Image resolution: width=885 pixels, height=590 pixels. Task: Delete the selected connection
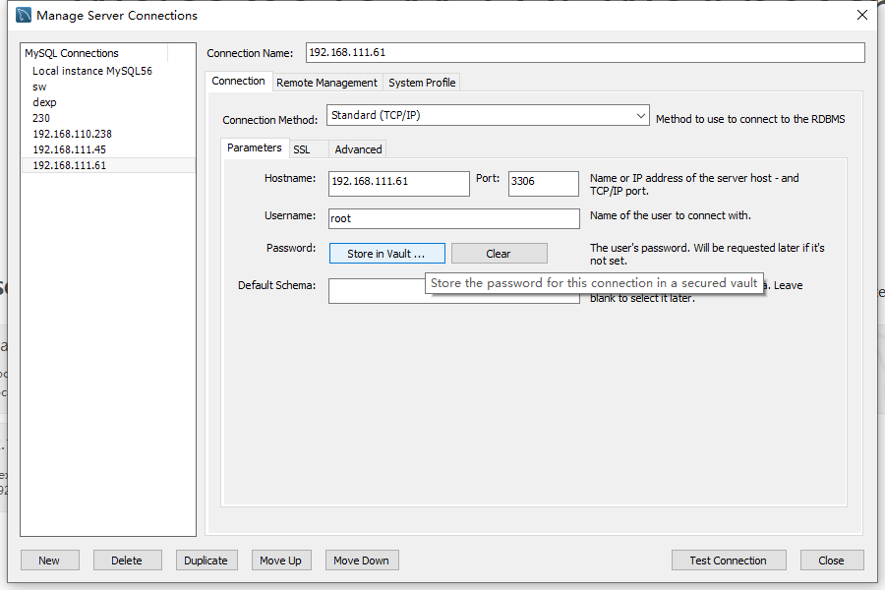coord(127,560)
